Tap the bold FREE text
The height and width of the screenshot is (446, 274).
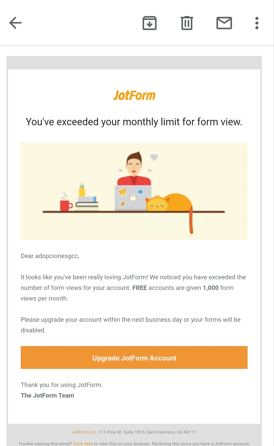[x=139, y=288]
